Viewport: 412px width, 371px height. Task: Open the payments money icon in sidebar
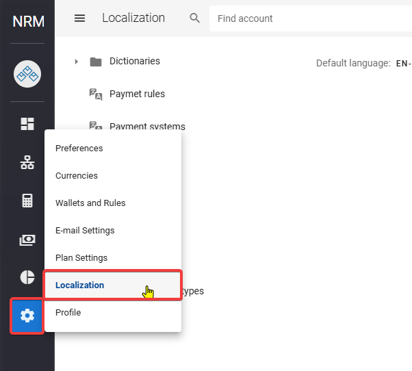[x=27, y=240]
